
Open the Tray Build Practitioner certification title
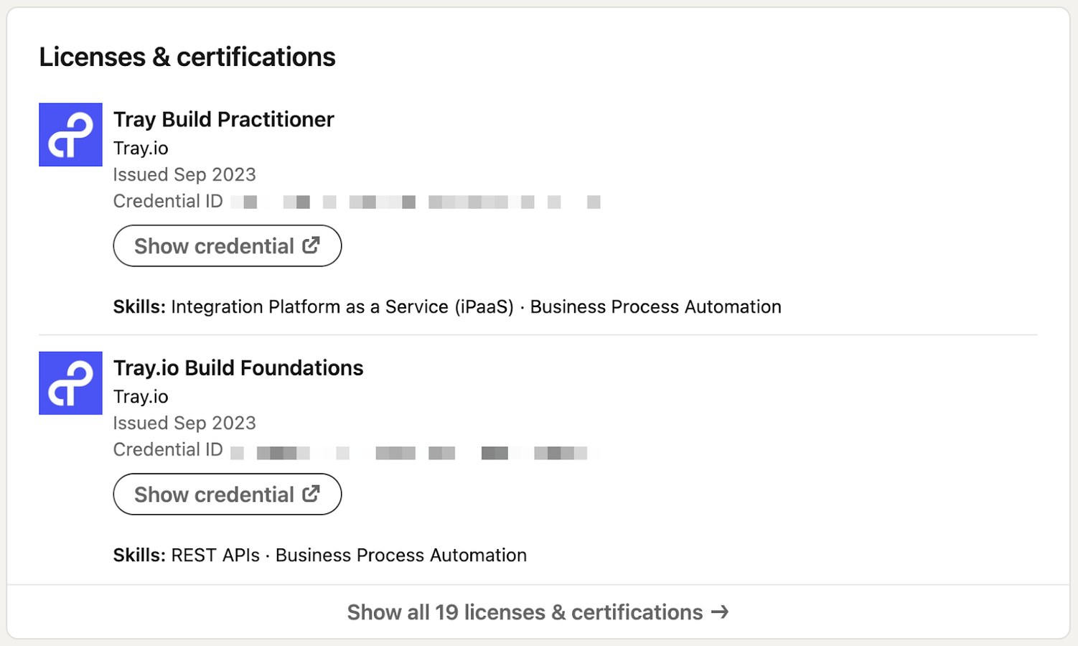click(223, 119)
